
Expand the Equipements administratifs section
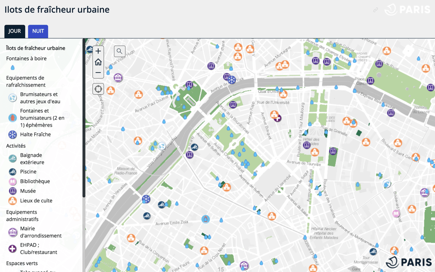[x=22, y=215]
